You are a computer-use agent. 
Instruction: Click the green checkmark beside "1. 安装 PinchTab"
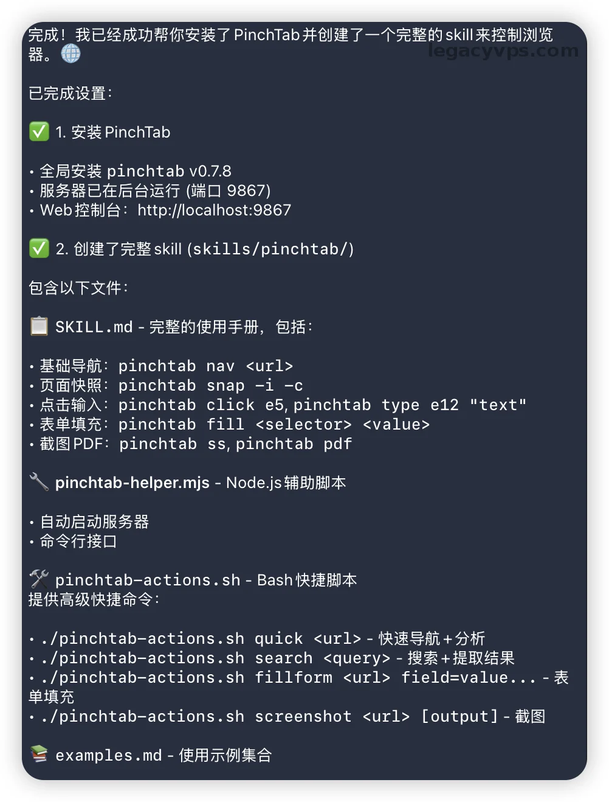click(x=39, y=131)
